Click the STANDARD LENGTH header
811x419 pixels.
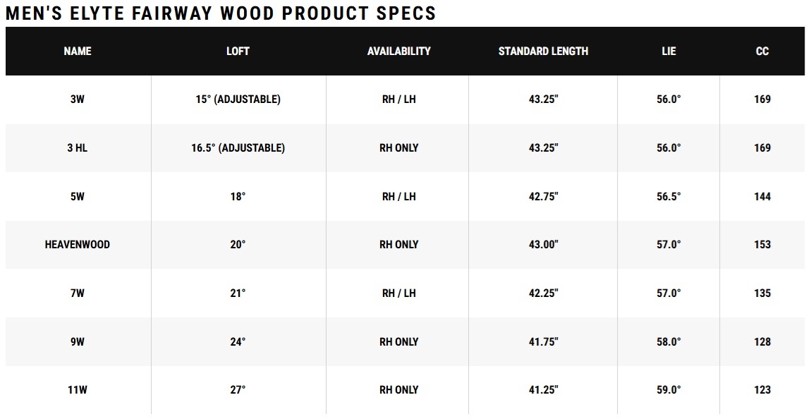click(x=543, y=51)
